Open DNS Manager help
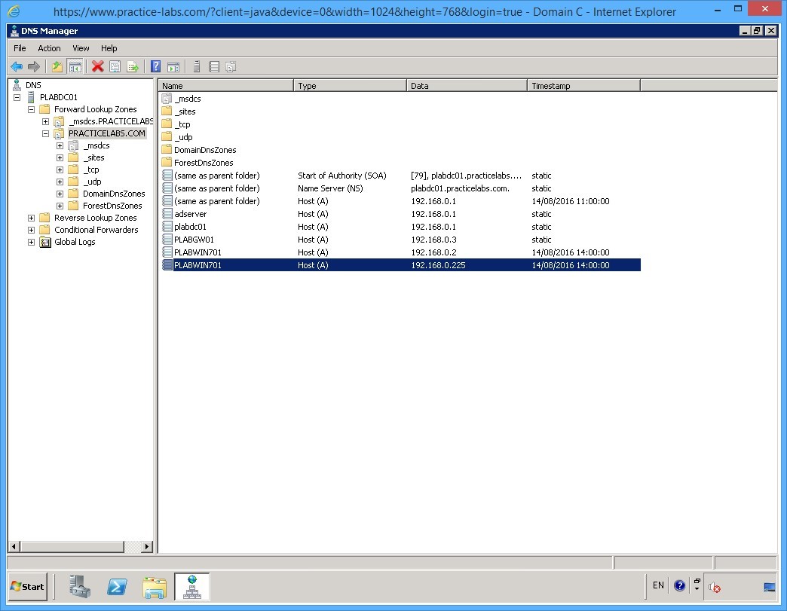Image resolution: width=787 pixels, height=611 pixels. click(x=155, y=66)
